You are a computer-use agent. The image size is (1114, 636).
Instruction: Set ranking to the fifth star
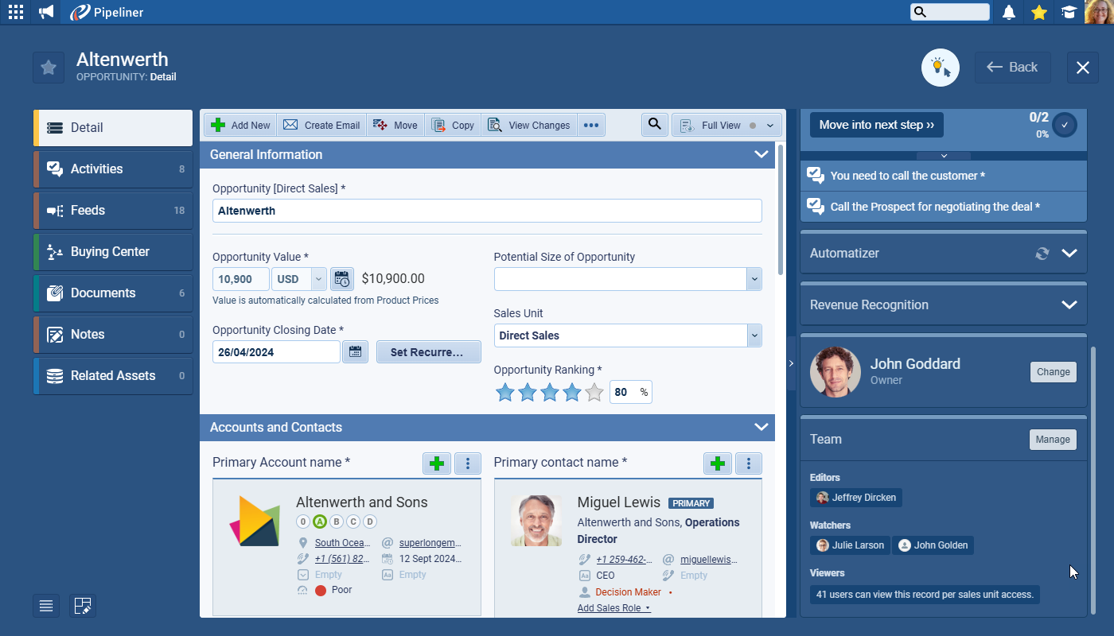594,393
